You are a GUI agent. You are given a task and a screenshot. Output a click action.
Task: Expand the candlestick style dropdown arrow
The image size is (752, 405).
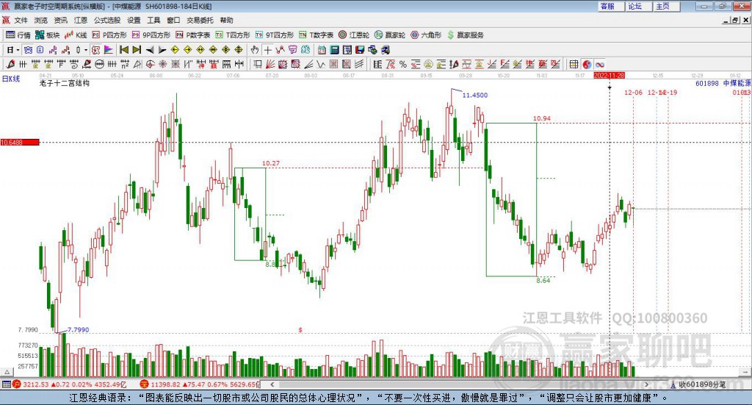point(86,50)
